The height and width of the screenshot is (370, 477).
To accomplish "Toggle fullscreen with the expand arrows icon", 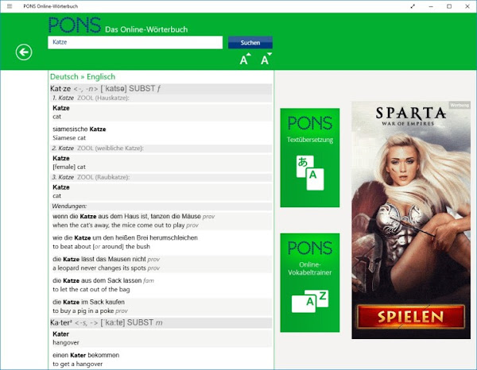I will pyautogui.click(x=413, y=6).
